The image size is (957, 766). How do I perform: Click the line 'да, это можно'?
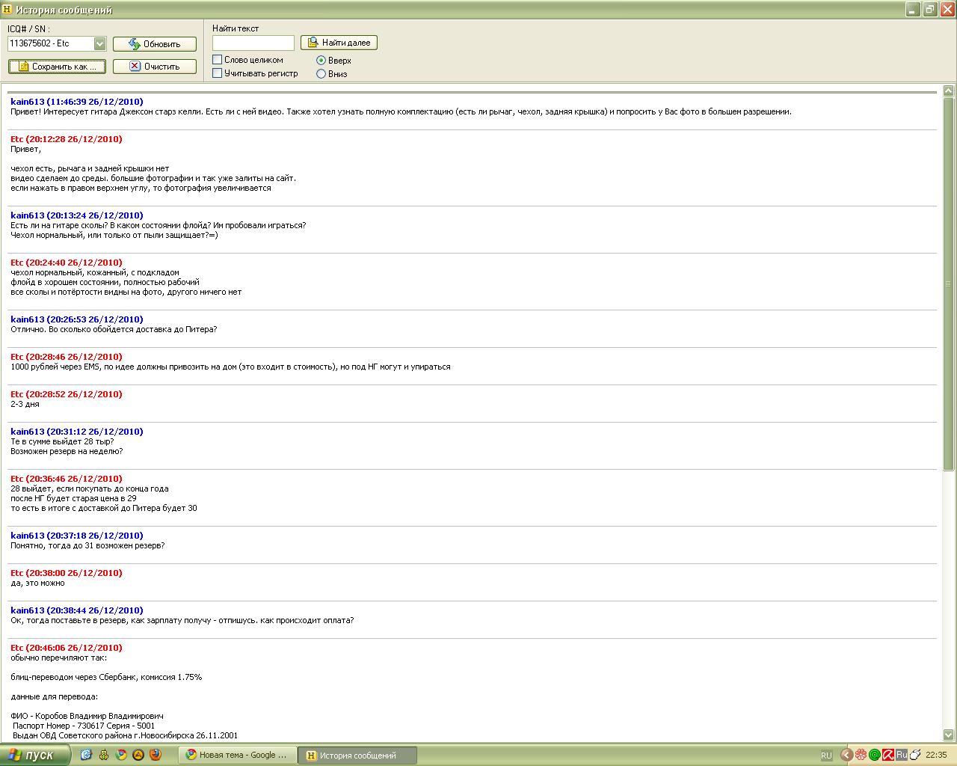[37, 583]
